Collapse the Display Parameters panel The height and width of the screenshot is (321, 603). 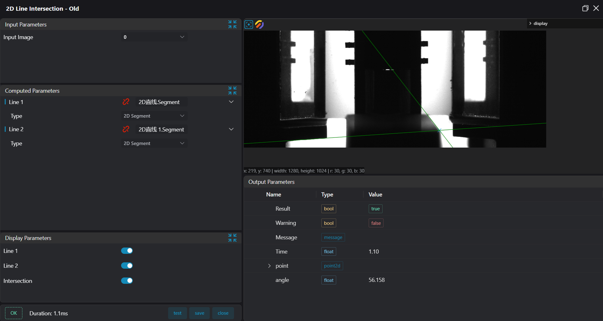pyautogui.click(x=232, y=238)
